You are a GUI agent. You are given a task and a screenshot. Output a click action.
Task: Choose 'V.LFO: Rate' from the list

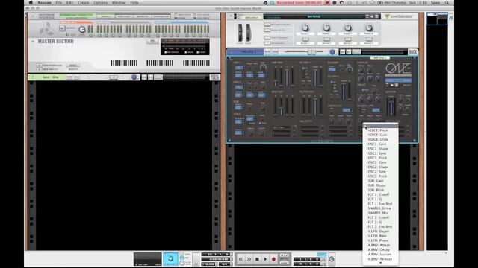point(377,236)
